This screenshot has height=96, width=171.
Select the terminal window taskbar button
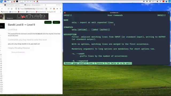(x=37, y=1)
